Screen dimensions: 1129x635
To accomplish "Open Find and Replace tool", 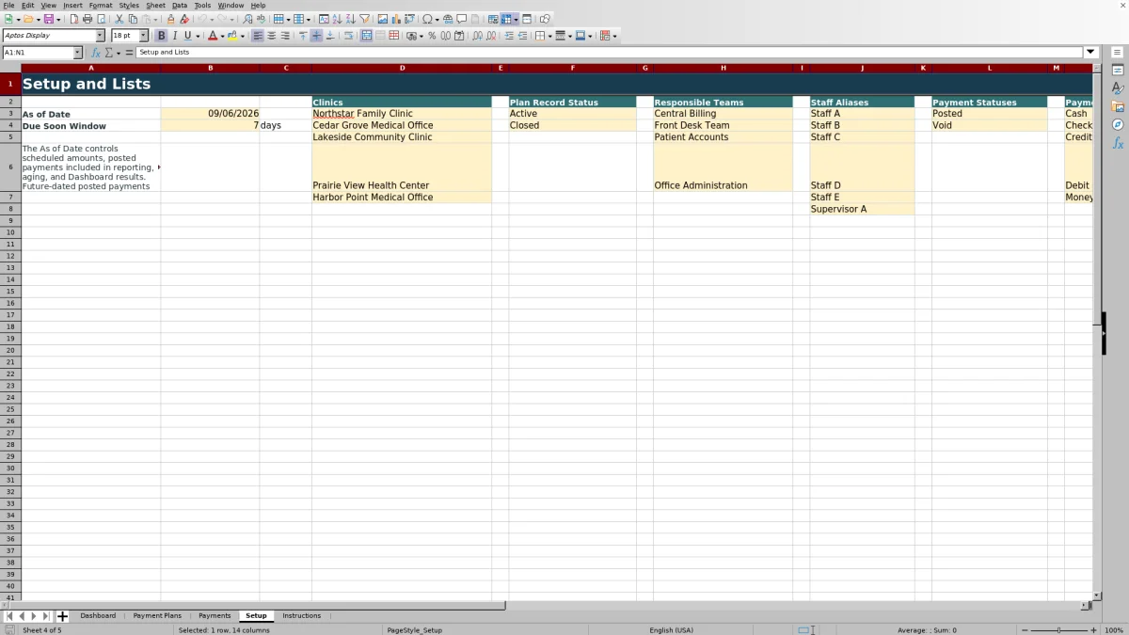I will coord(247,19).
